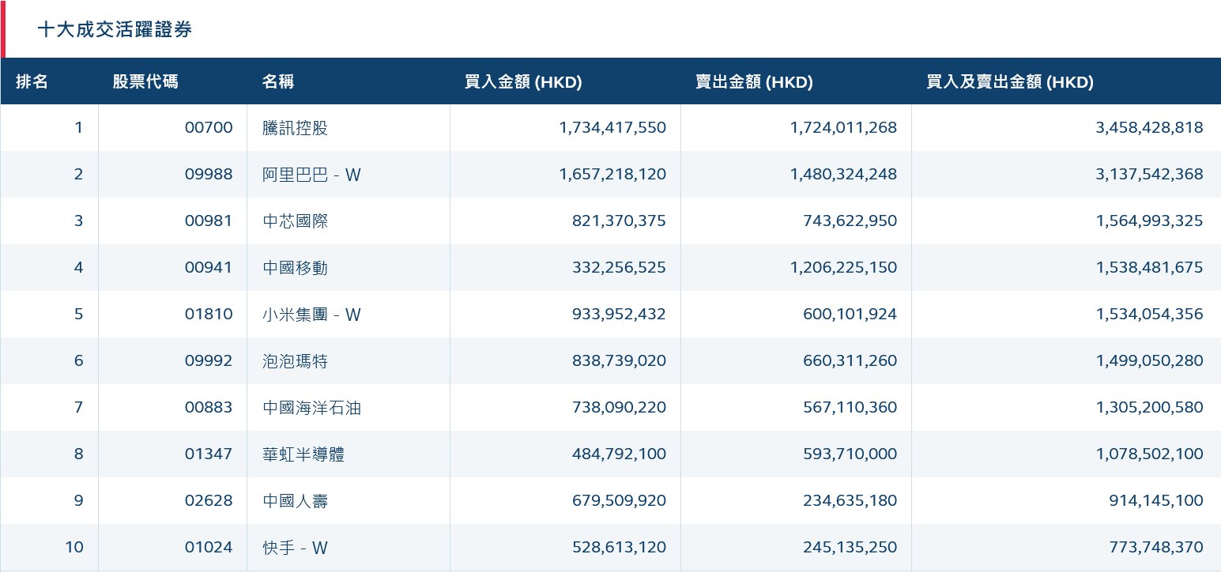Select the 中國海洋石油 name cell

tap(311, 407)
